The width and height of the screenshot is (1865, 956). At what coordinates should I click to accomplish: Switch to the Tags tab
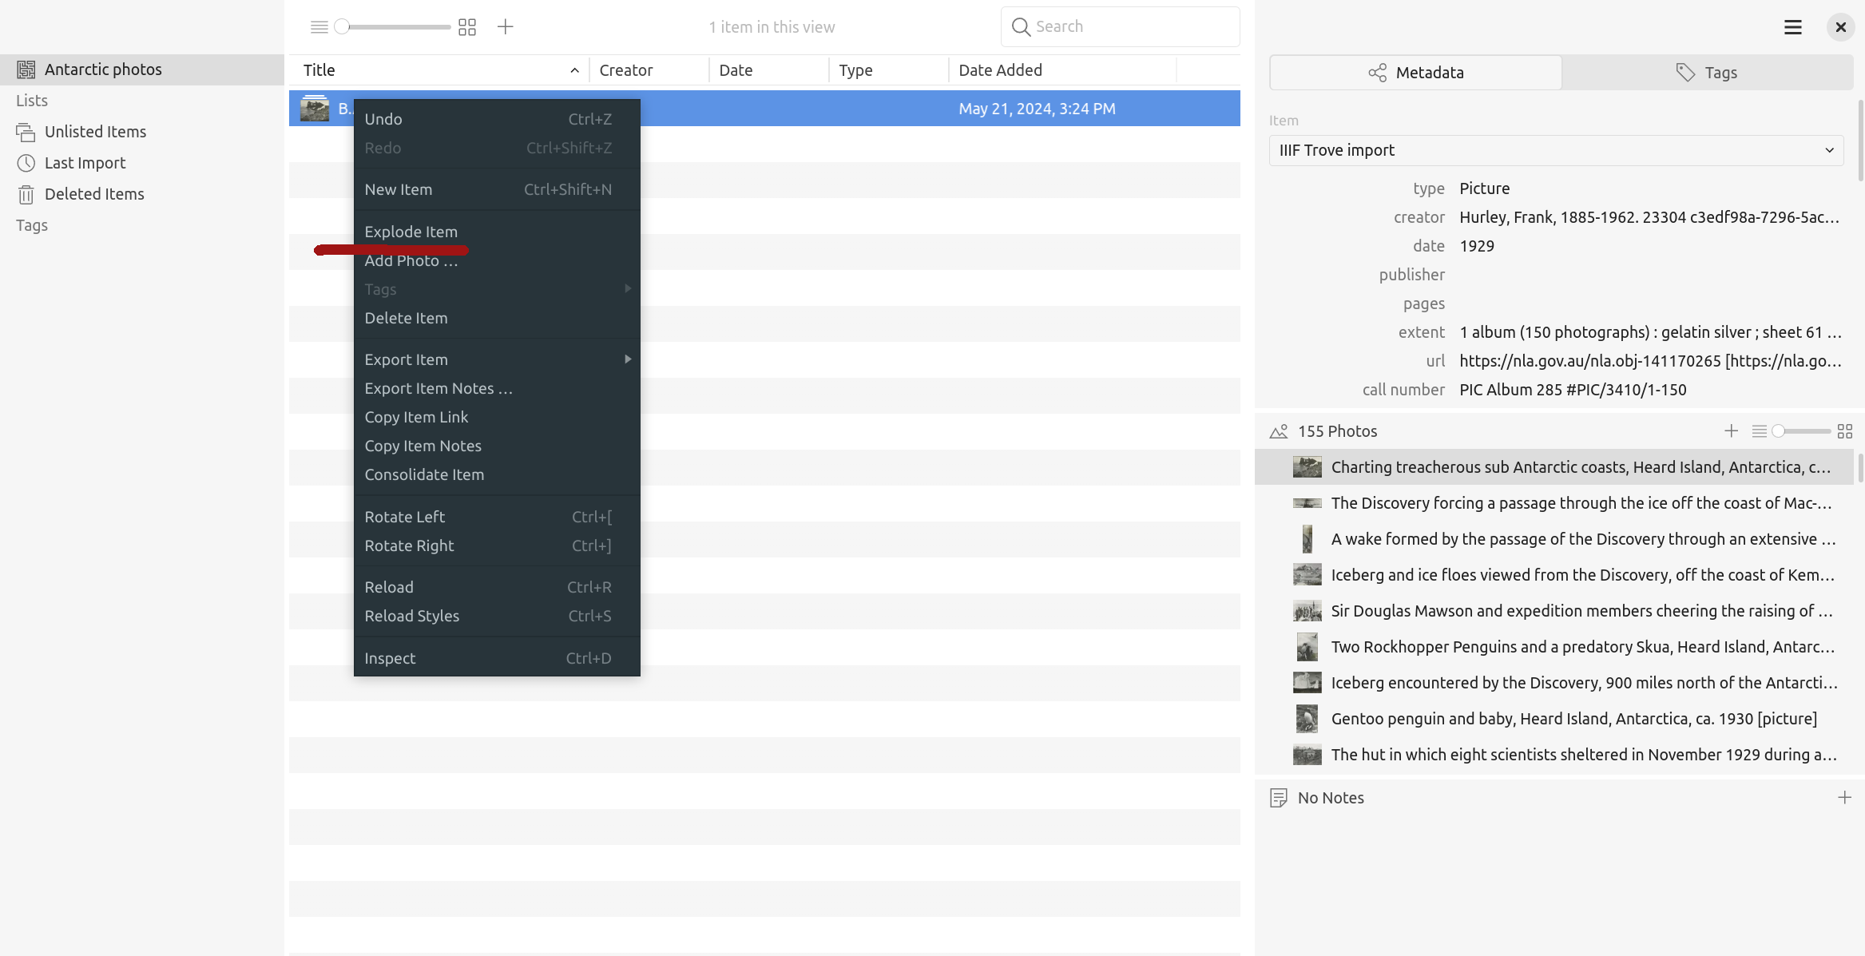coord(1707,73)
